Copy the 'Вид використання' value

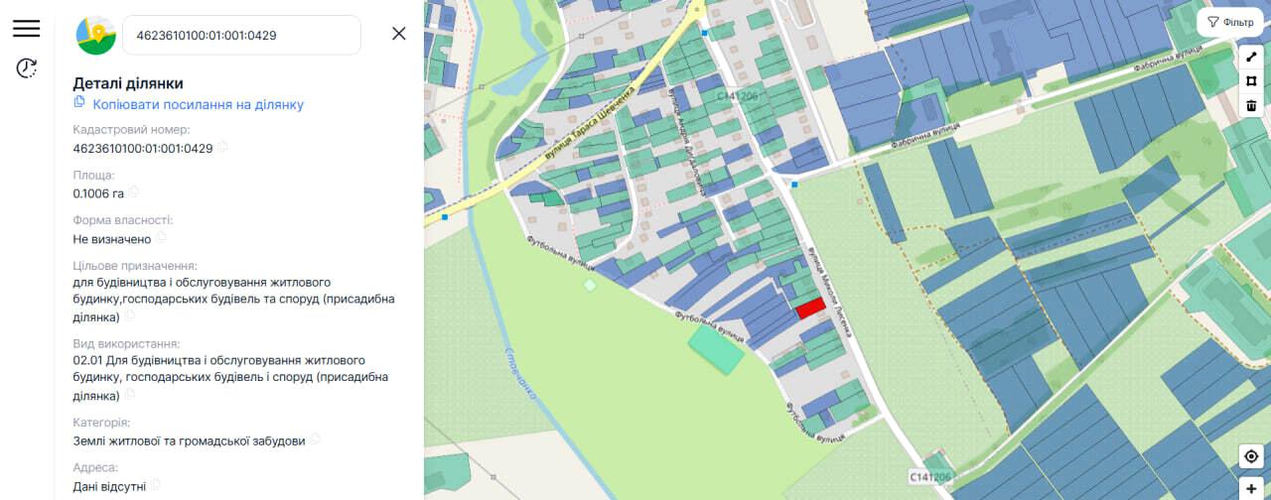point(129,395)
